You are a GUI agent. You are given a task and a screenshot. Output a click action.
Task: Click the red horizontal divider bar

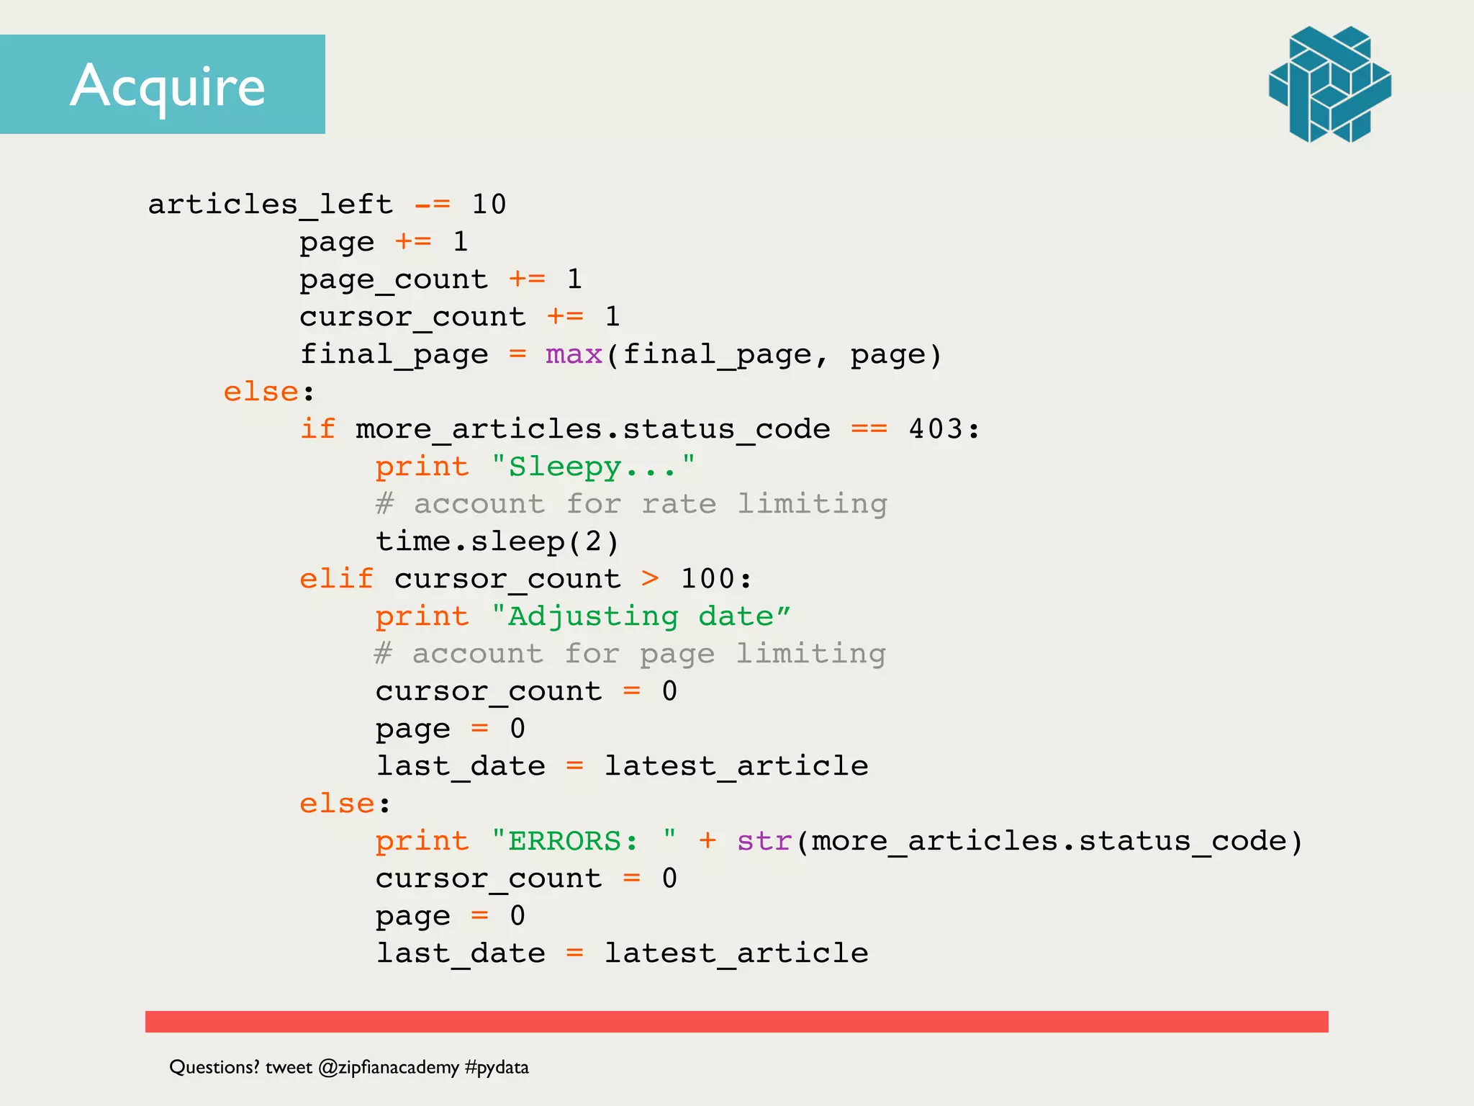pyautogui.click(x=736, y=1021)
